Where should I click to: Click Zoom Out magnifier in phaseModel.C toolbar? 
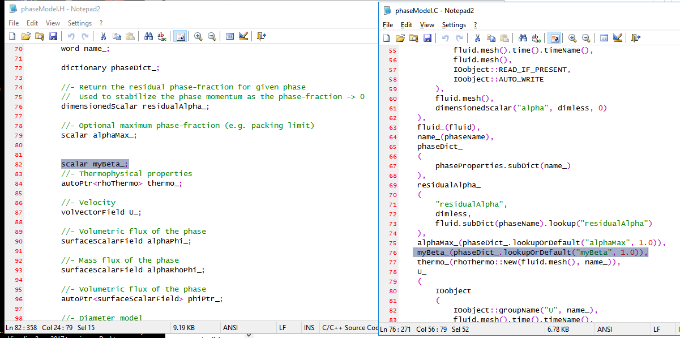[586, 38]
